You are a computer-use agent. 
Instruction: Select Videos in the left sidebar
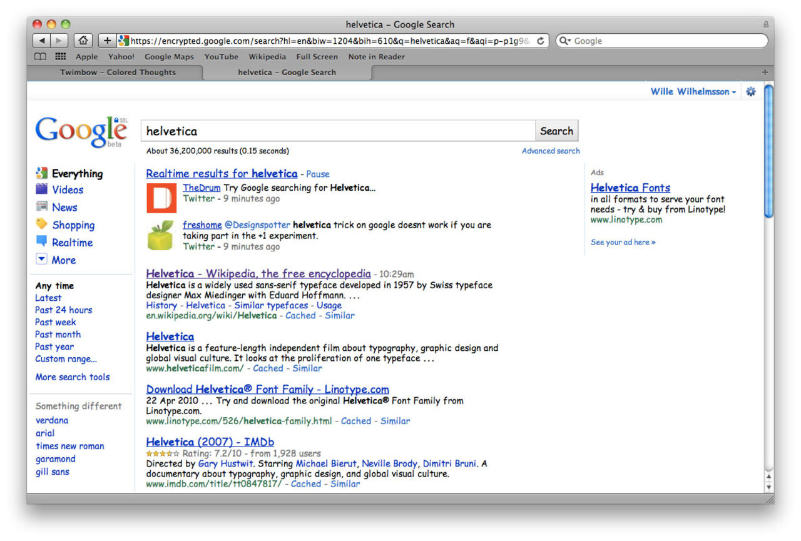tap(67, 190)
